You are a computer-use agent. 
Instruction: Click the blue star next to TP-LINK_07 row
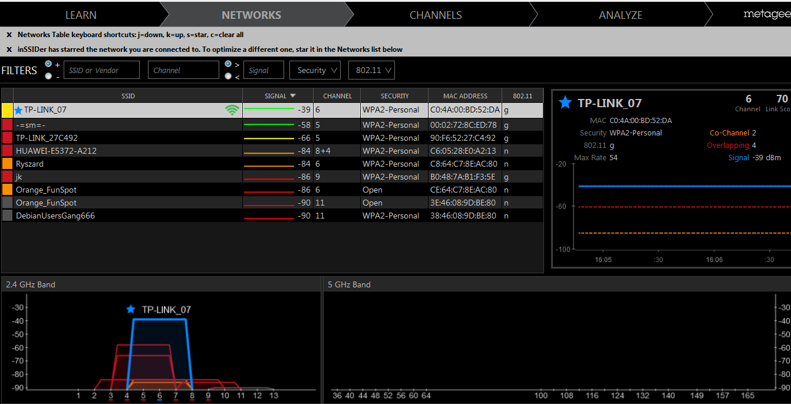point(18,110)
